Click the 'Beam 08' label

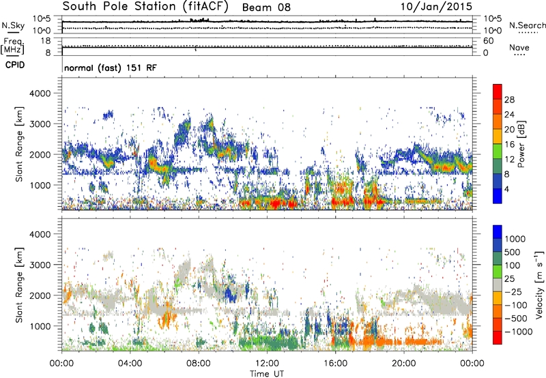tap(266, 8)
